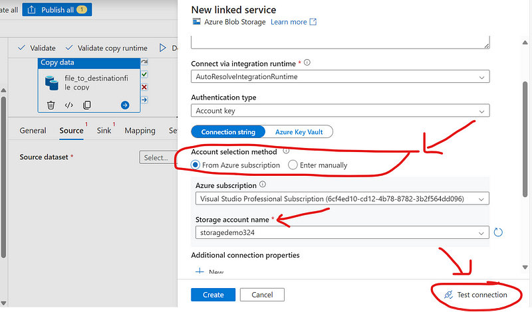
Task: Click the skipped connector icon atop the activity
Action: pyautogui.click(x=144, y=62)
